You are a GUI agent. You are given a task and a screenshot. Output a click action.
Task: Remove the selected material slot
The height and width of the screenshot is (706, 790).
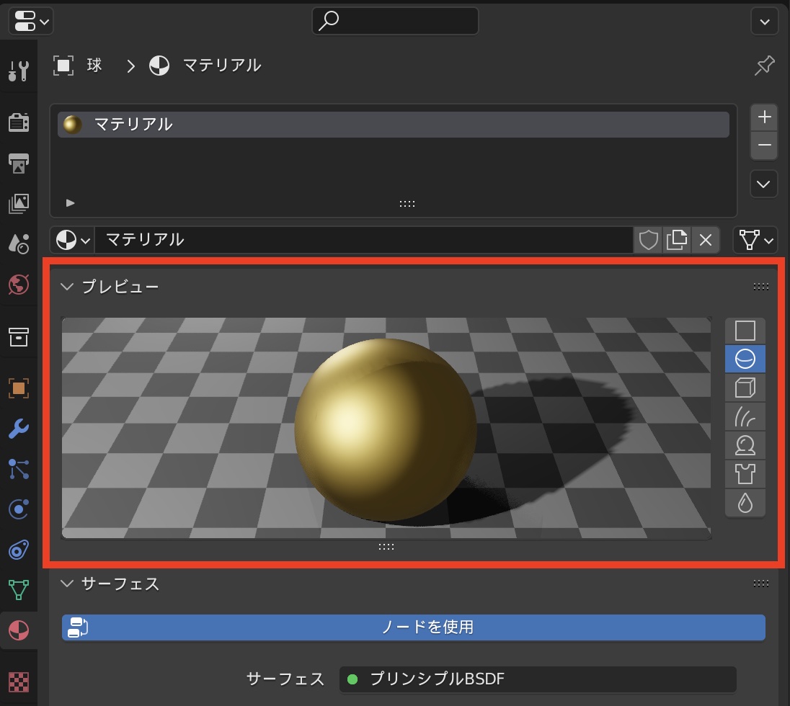764,145
